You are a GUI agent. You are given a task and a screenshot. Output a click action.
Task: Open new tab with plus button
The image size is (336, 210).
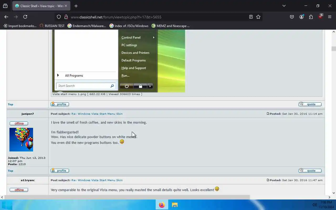[76, 6]
